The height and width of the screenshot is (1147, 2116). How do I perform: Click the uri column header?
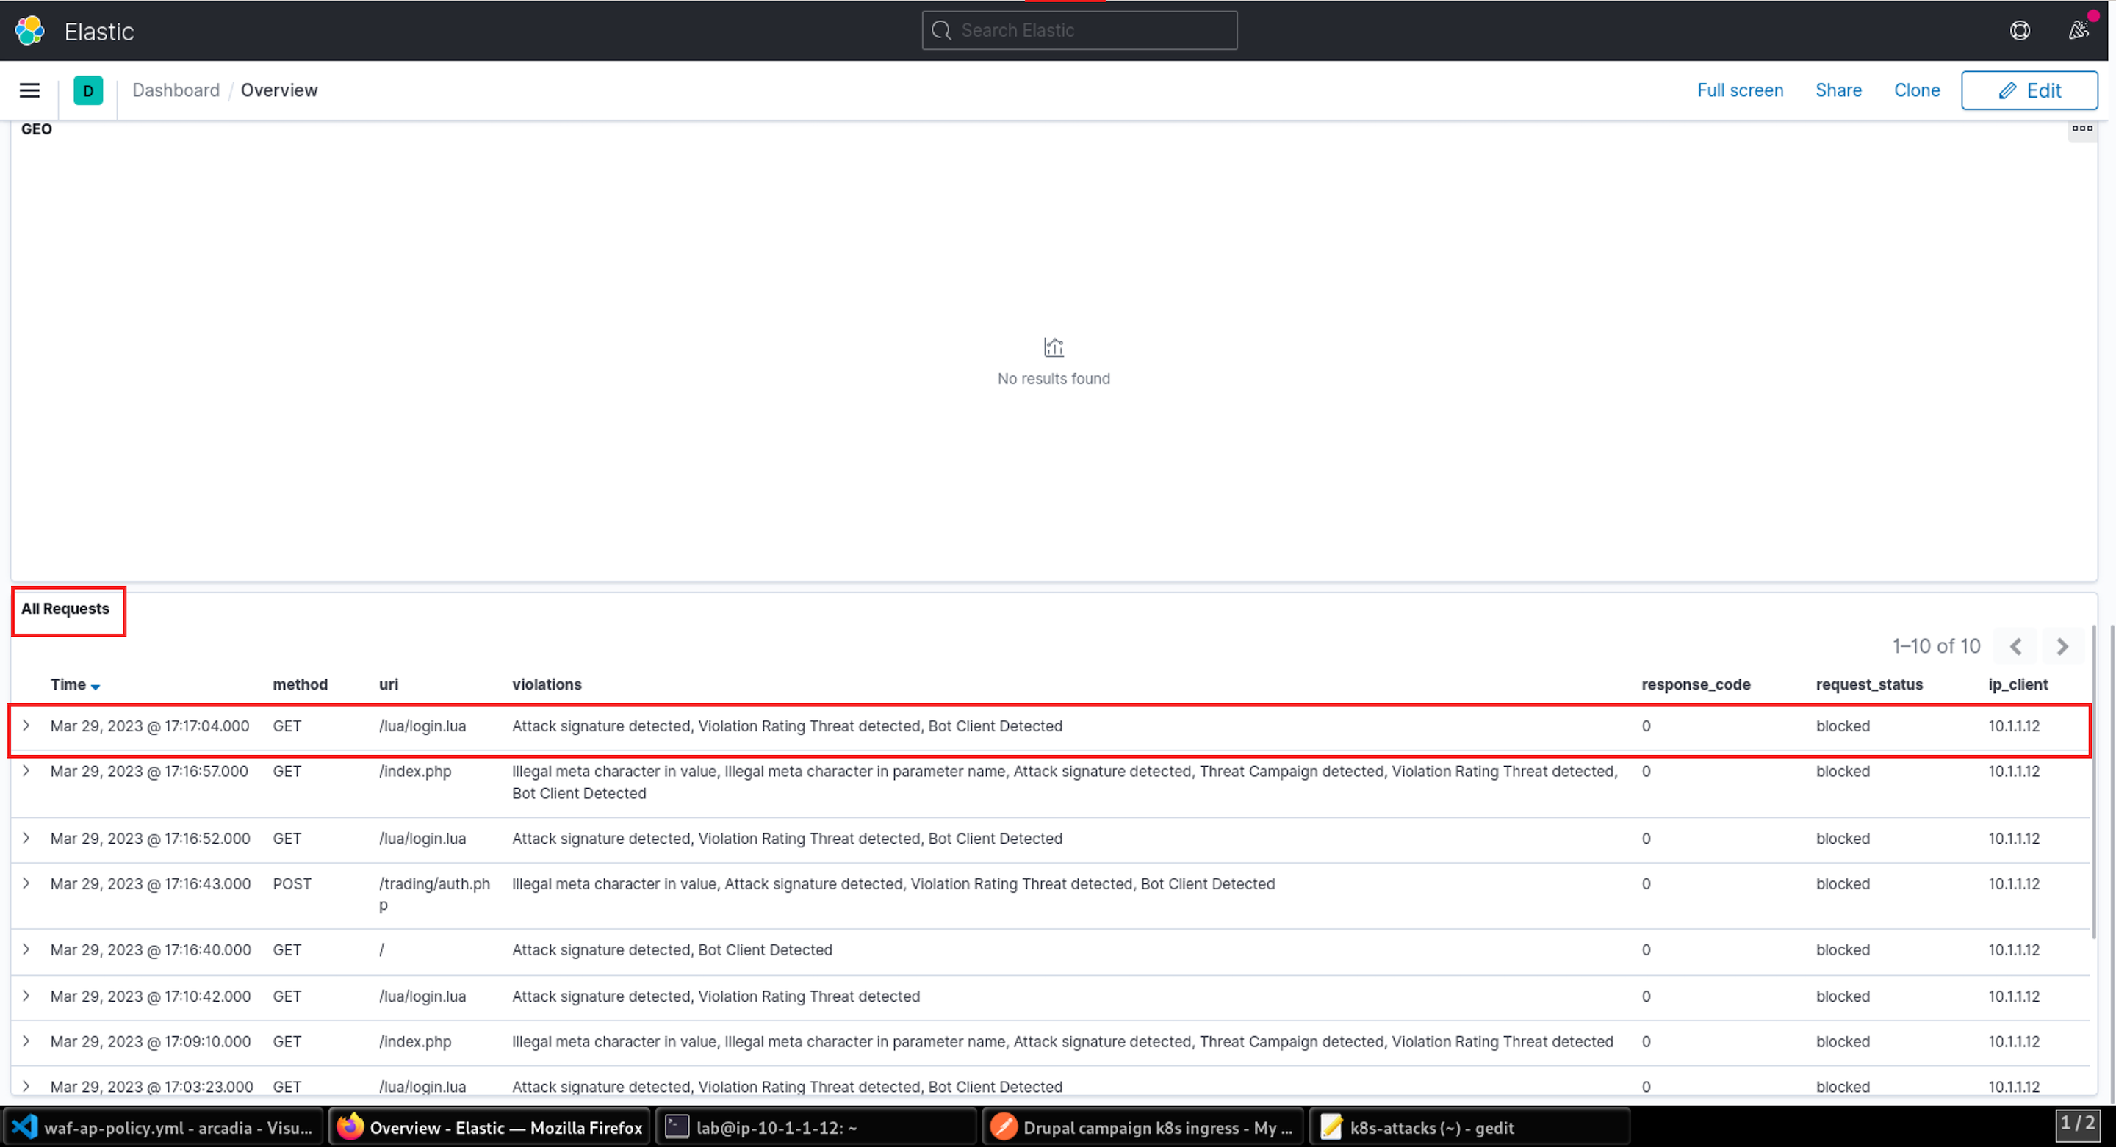[x=389, y=685]
